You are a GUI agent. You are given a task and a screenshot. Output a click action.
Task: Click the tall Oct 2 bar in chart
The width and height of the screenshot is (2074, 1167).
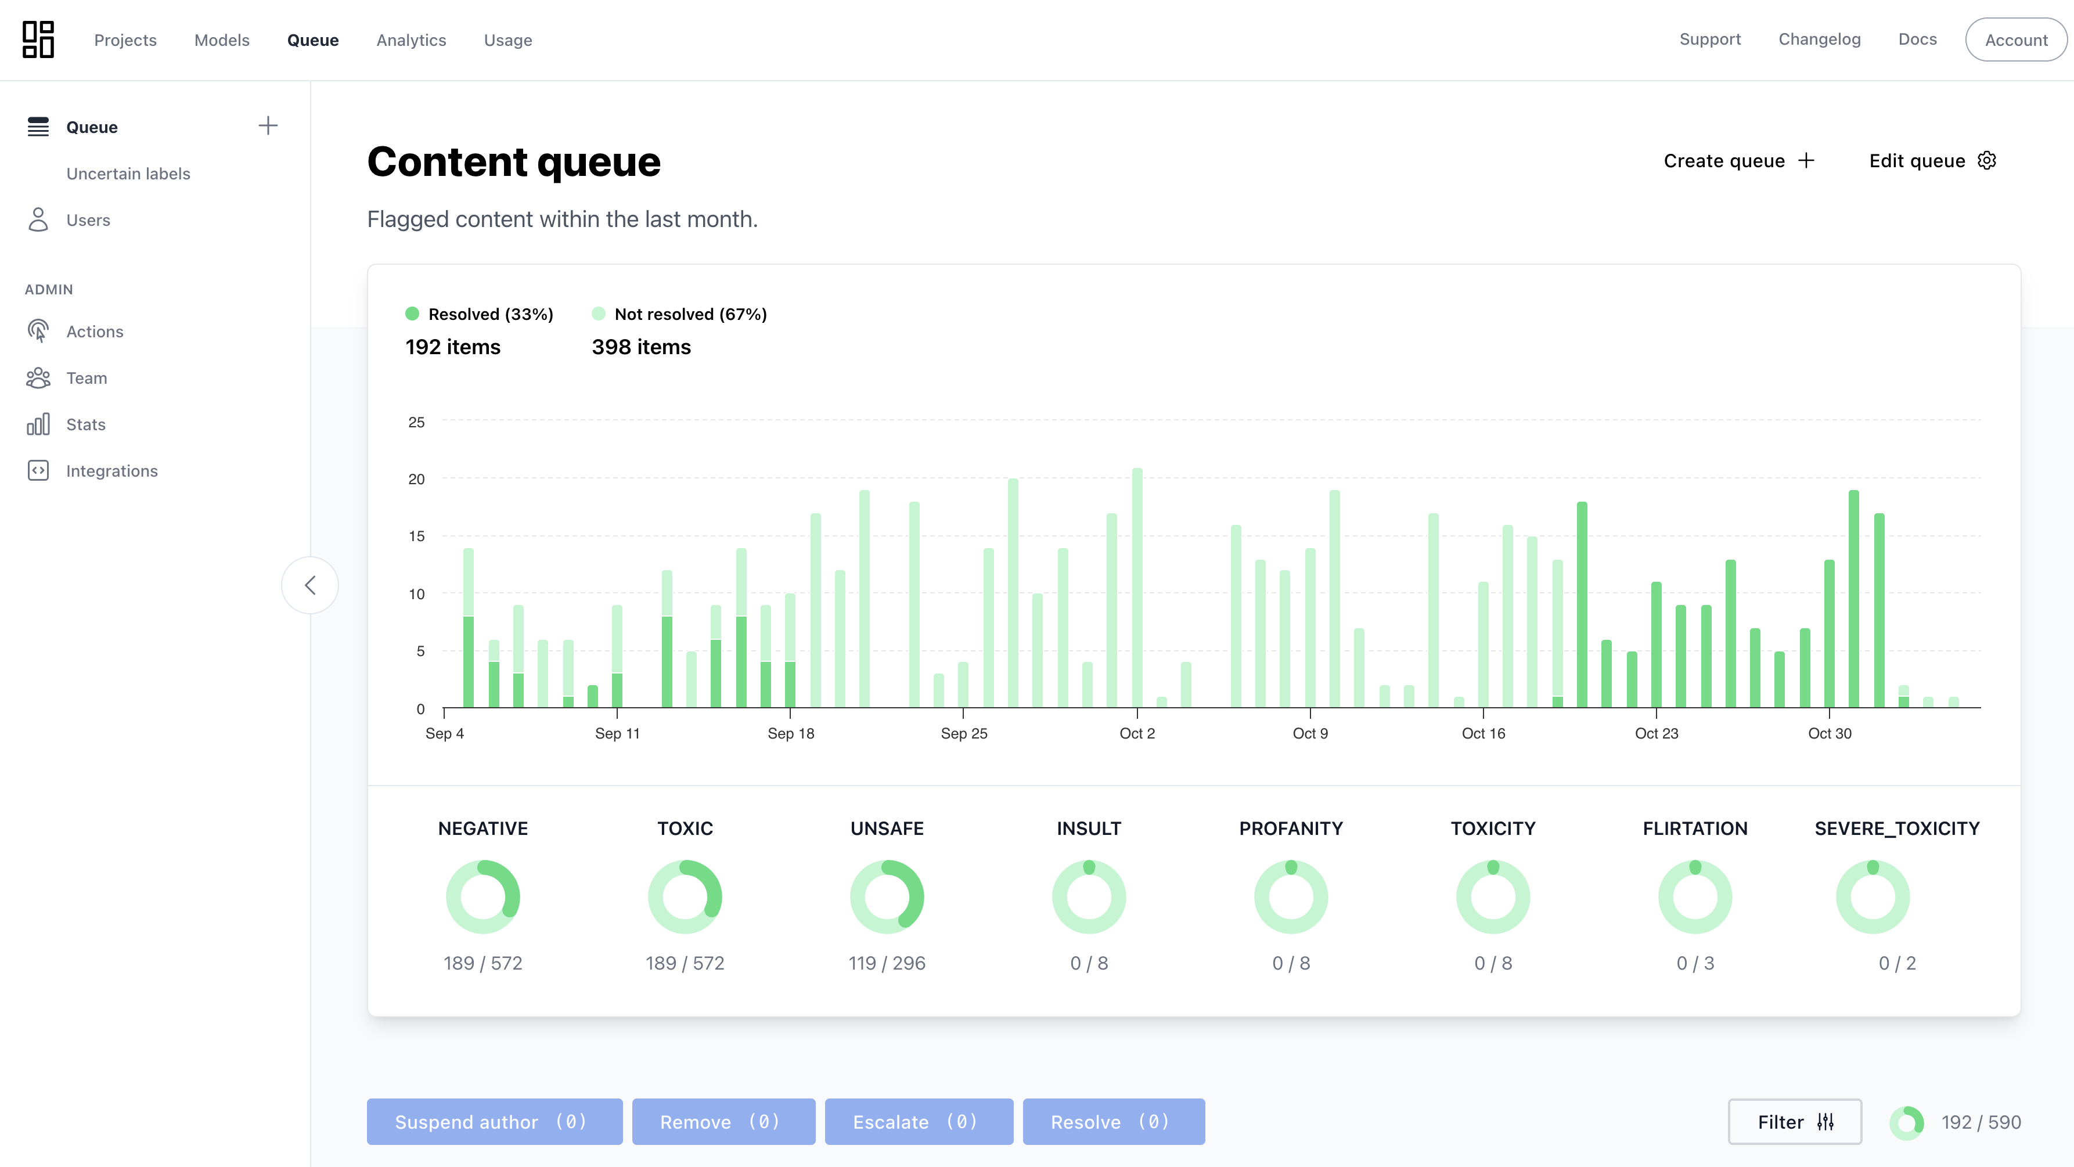1137,588
